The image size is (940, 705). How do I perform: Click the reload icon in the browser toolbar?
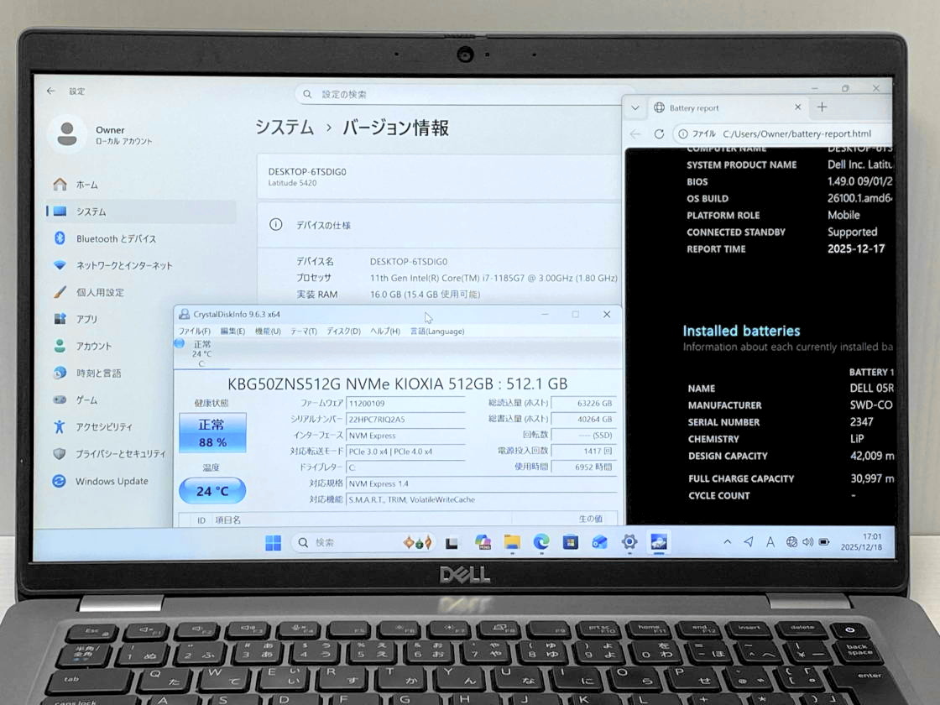659,133
